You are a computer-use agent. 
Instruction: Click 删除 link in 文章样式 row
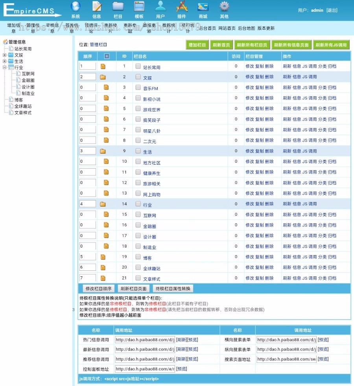coord(269,278)
